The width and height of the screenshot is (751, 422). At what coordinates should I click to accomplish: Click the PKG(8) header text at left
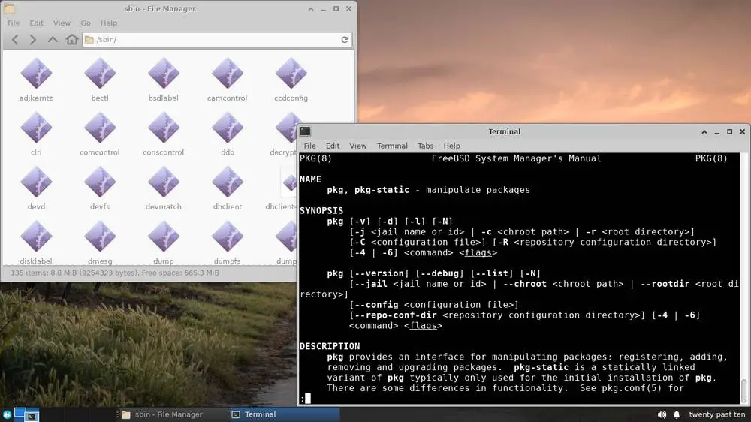[315, 158]
